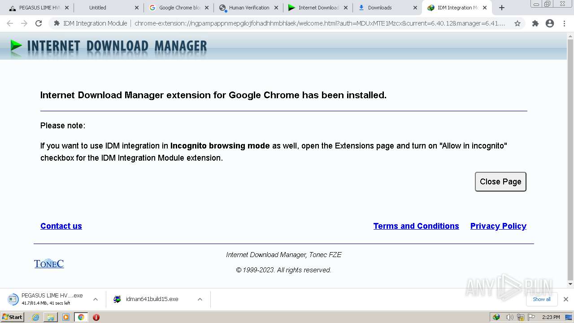Bookmark this page with the star icon
The height and width of the screenshot is (323, 574).
pos(517,23)
